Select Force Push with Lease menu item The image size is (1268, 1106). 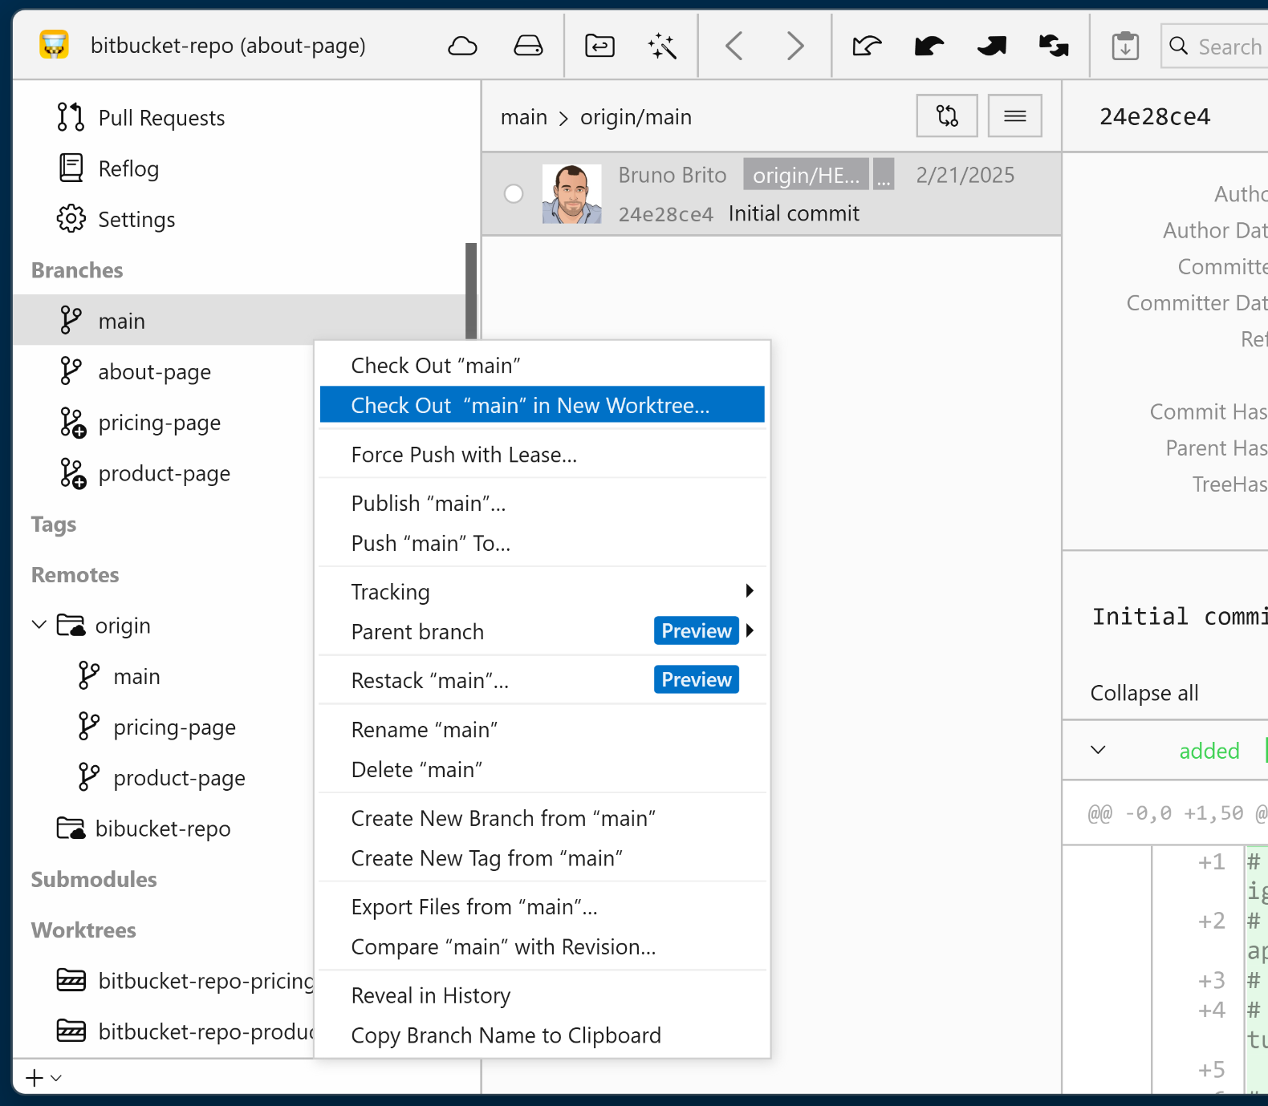click(464, 455)
